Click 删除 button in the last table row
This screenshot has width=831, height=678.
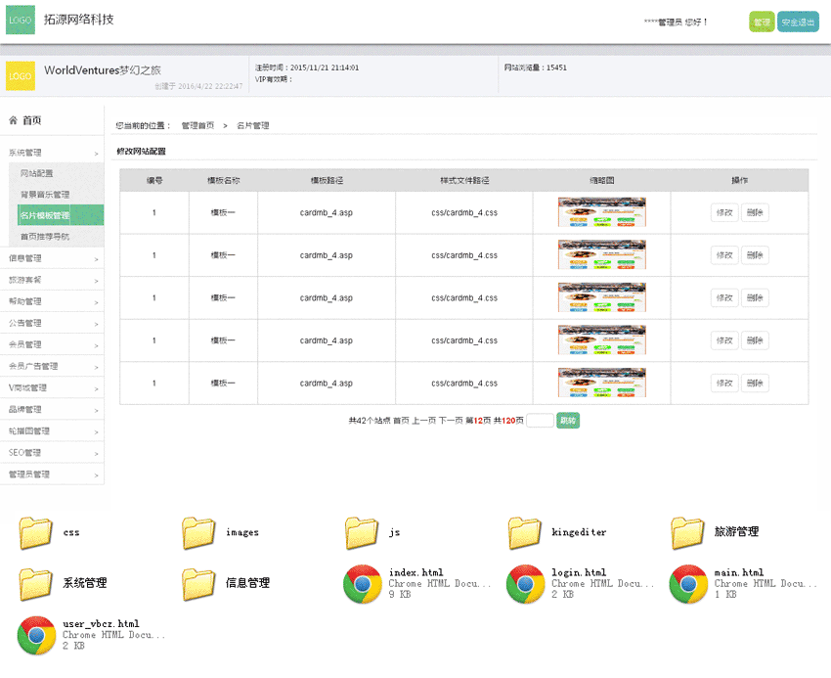(754, 384)
